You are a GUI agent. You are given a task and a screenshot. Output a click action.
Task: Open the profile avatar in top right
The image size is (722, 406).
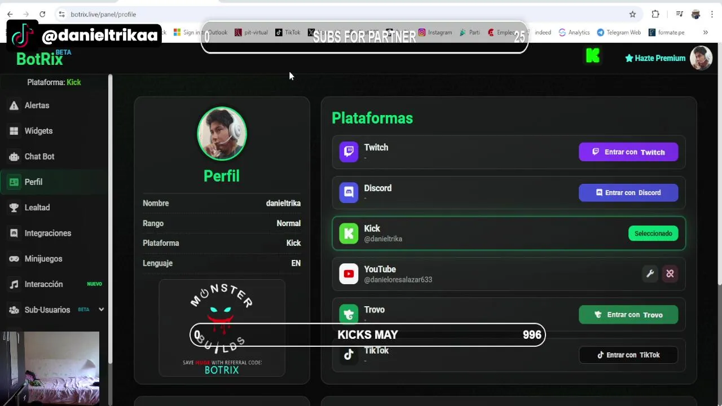pyautogui.click(x=701, y=58)
